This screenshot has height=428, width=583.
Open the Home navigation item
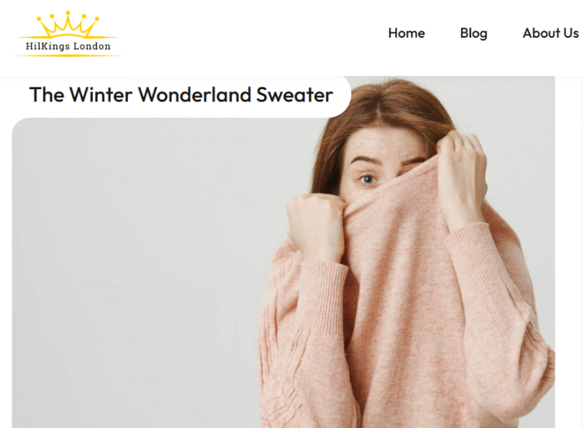[407, 33]
